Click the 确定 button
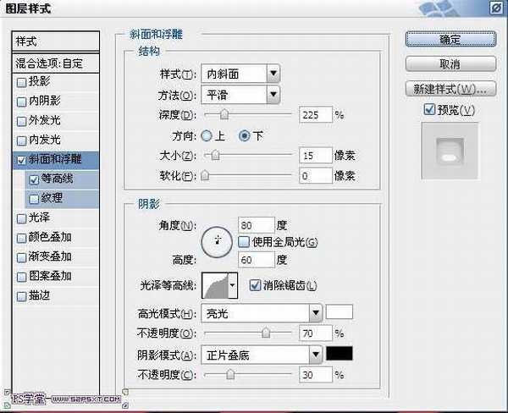508x413 pixels. coord(450,39)
